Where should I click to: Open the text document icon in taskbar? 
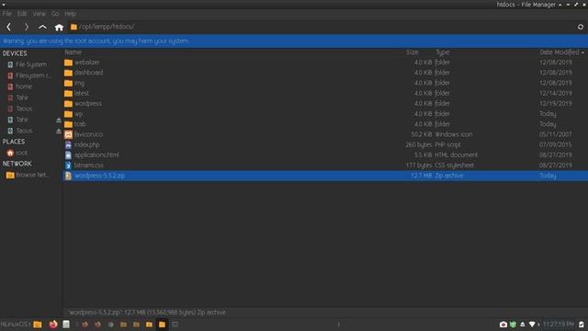(66, 325)
